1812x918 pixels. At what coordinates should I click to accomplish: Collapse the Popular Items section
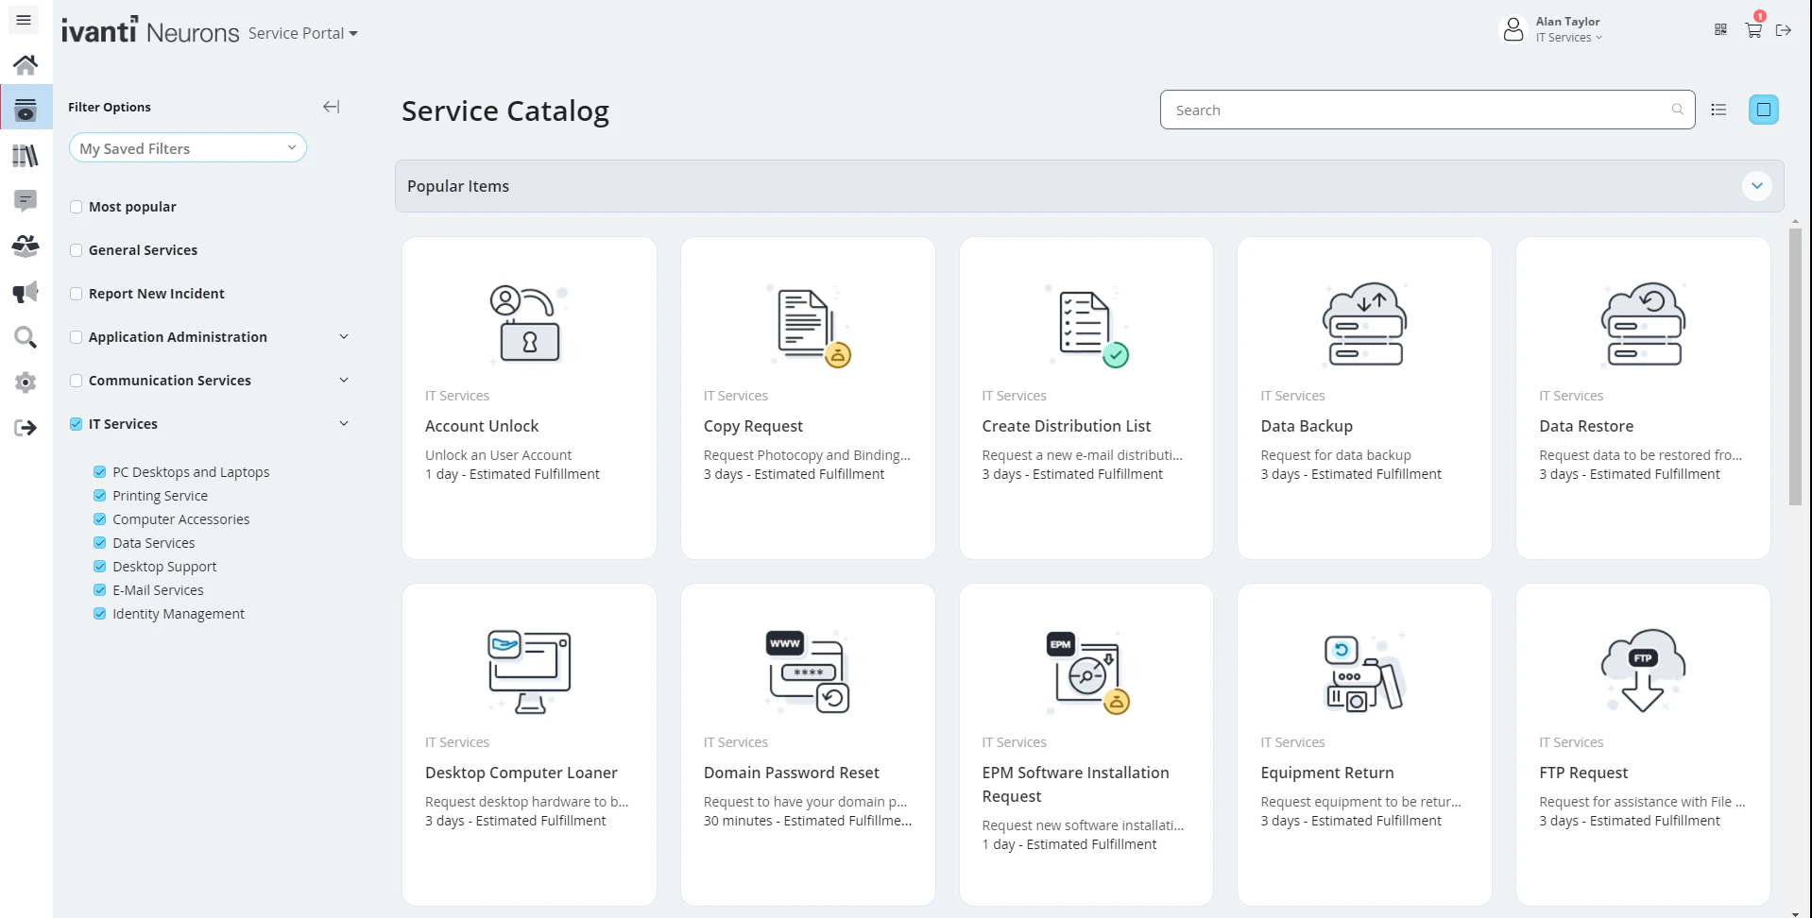tap(1757, 186)
